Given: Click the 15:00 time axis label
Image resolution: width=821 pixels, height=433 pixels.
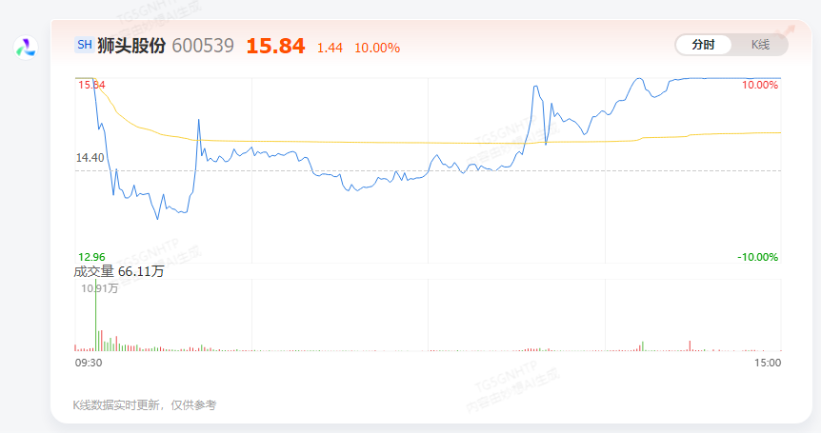Looking at the screenshot, I should pyautogui.click(x=768, y=363).
